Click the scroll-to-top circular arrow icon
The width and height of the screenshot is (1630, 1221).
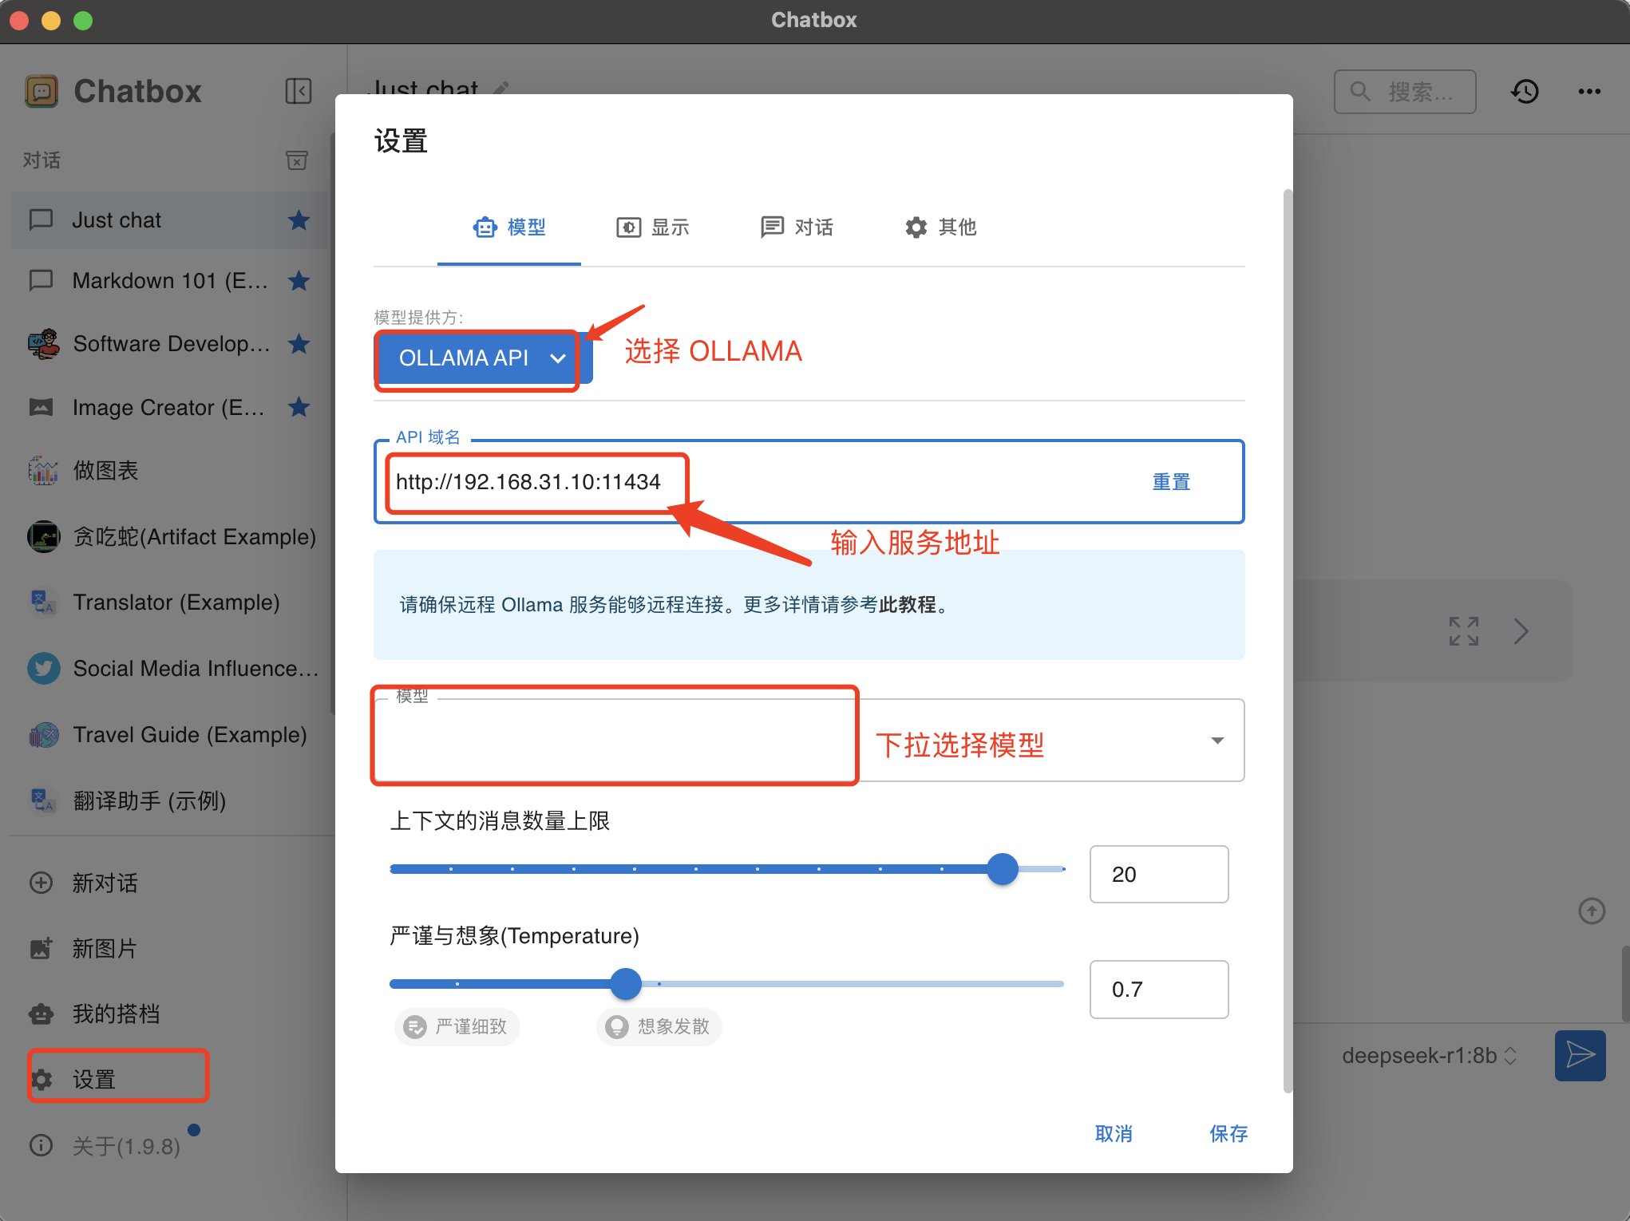[1592, 911]
